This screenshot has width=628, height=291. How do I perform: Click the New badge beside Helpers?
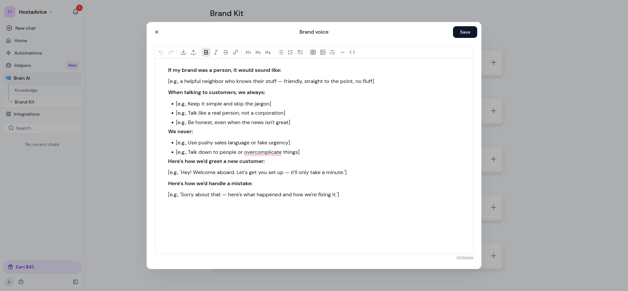point(72,65)
